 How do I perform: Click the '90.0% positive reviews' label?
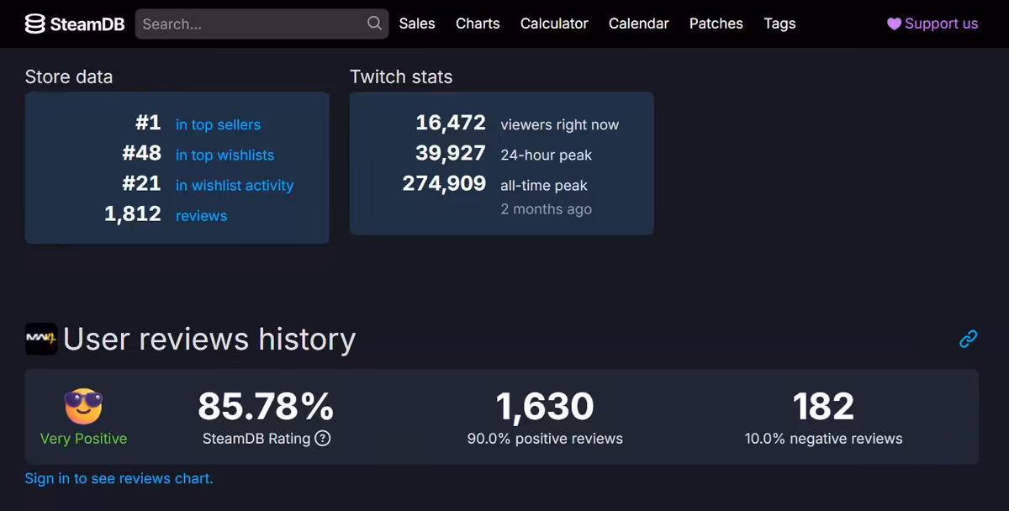545,438
